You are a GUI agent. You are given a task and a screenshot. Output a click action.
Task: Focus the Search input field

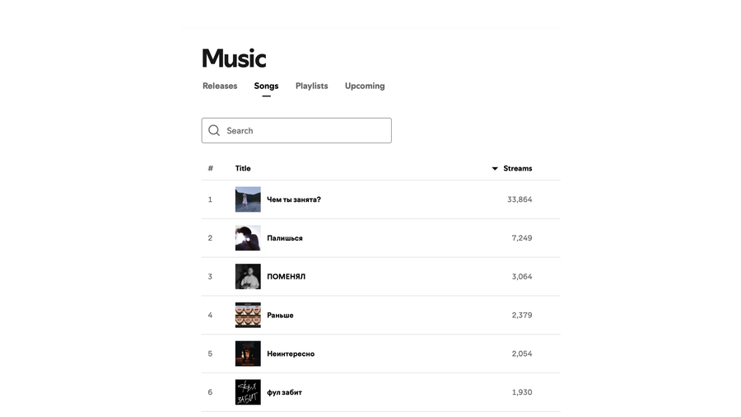click(x=305, y=130)
